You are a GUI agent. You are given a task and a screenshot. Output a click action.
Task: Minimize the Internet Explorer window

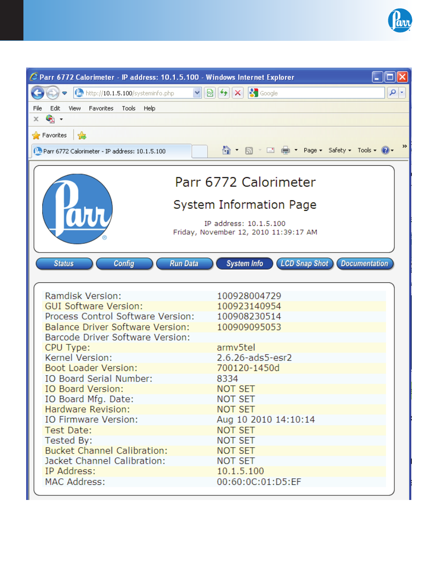click(377, 77)
